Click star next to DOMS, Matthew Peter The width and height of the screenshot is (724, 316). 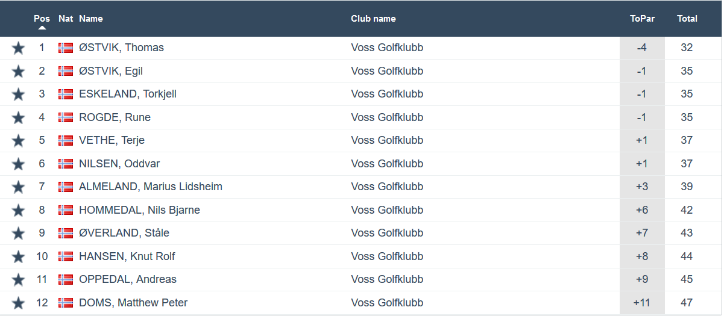(18, 303)
